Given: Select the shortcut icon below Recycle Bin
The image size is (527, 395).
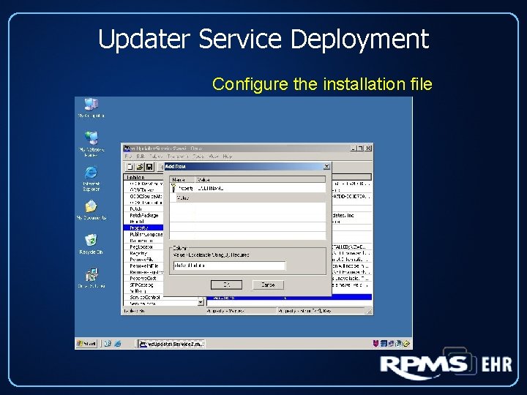Looking at the screenshot, I should tap(91, 278).
